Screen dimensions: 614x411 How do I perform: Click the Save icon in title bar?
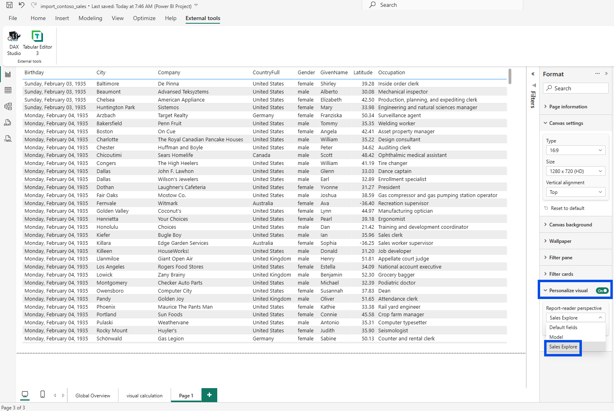9,5
